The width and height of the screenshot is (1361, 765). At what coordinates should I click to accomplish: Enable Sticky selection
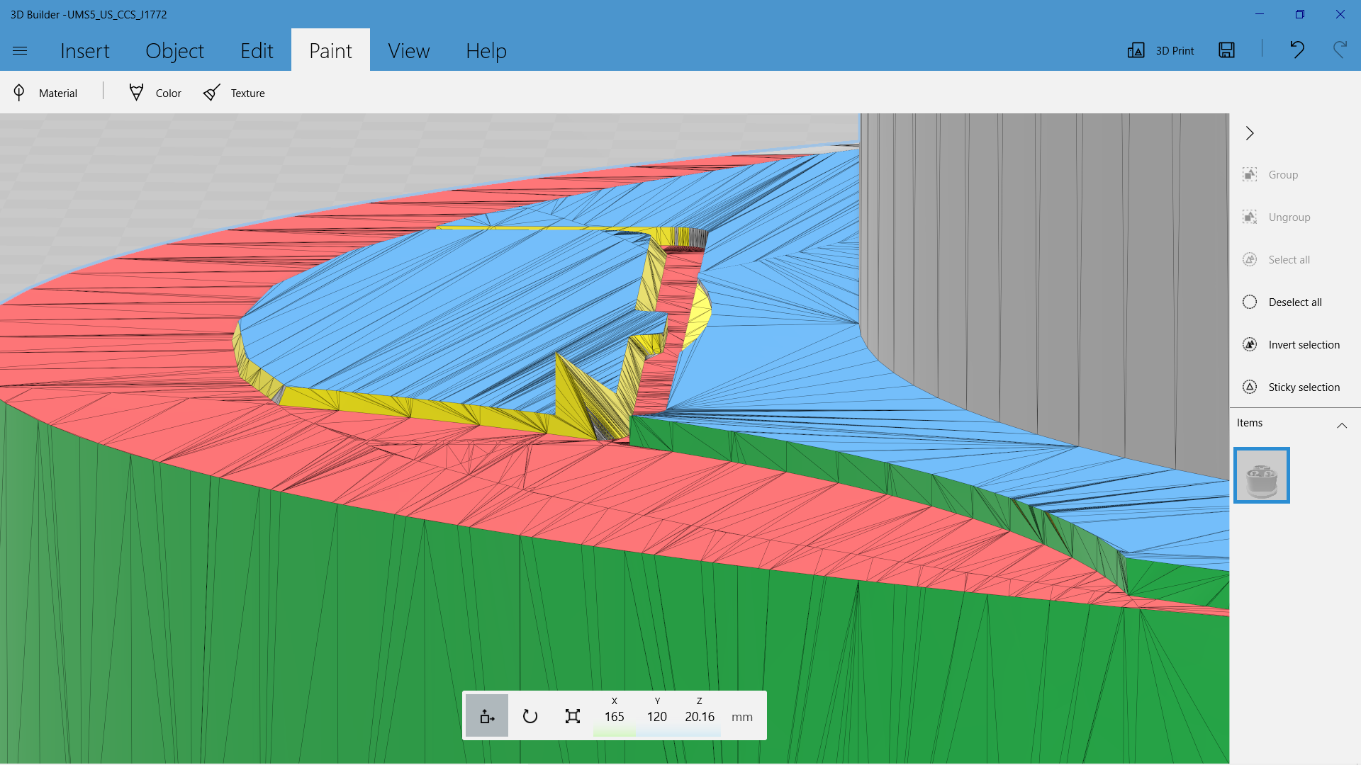1303,387
